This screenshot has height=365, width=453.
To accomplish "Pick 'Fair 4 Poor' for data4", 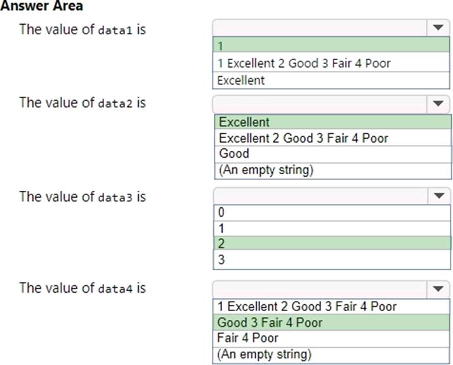I will pyautogui.click(x=332, y=338).
